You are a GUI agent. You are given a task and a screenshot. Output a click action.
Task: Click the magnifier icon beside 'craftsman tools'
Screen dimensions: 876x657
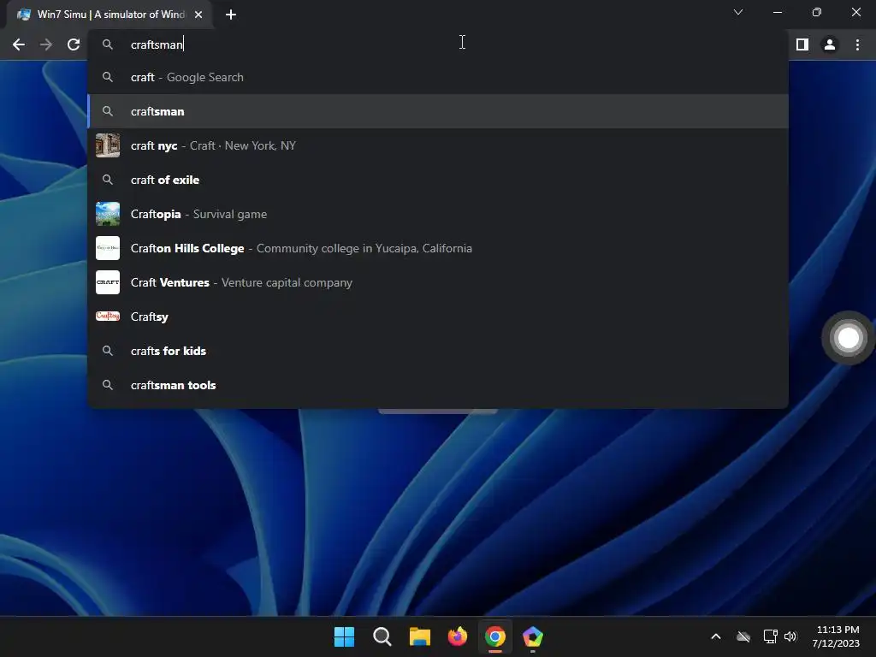point(108,385)
